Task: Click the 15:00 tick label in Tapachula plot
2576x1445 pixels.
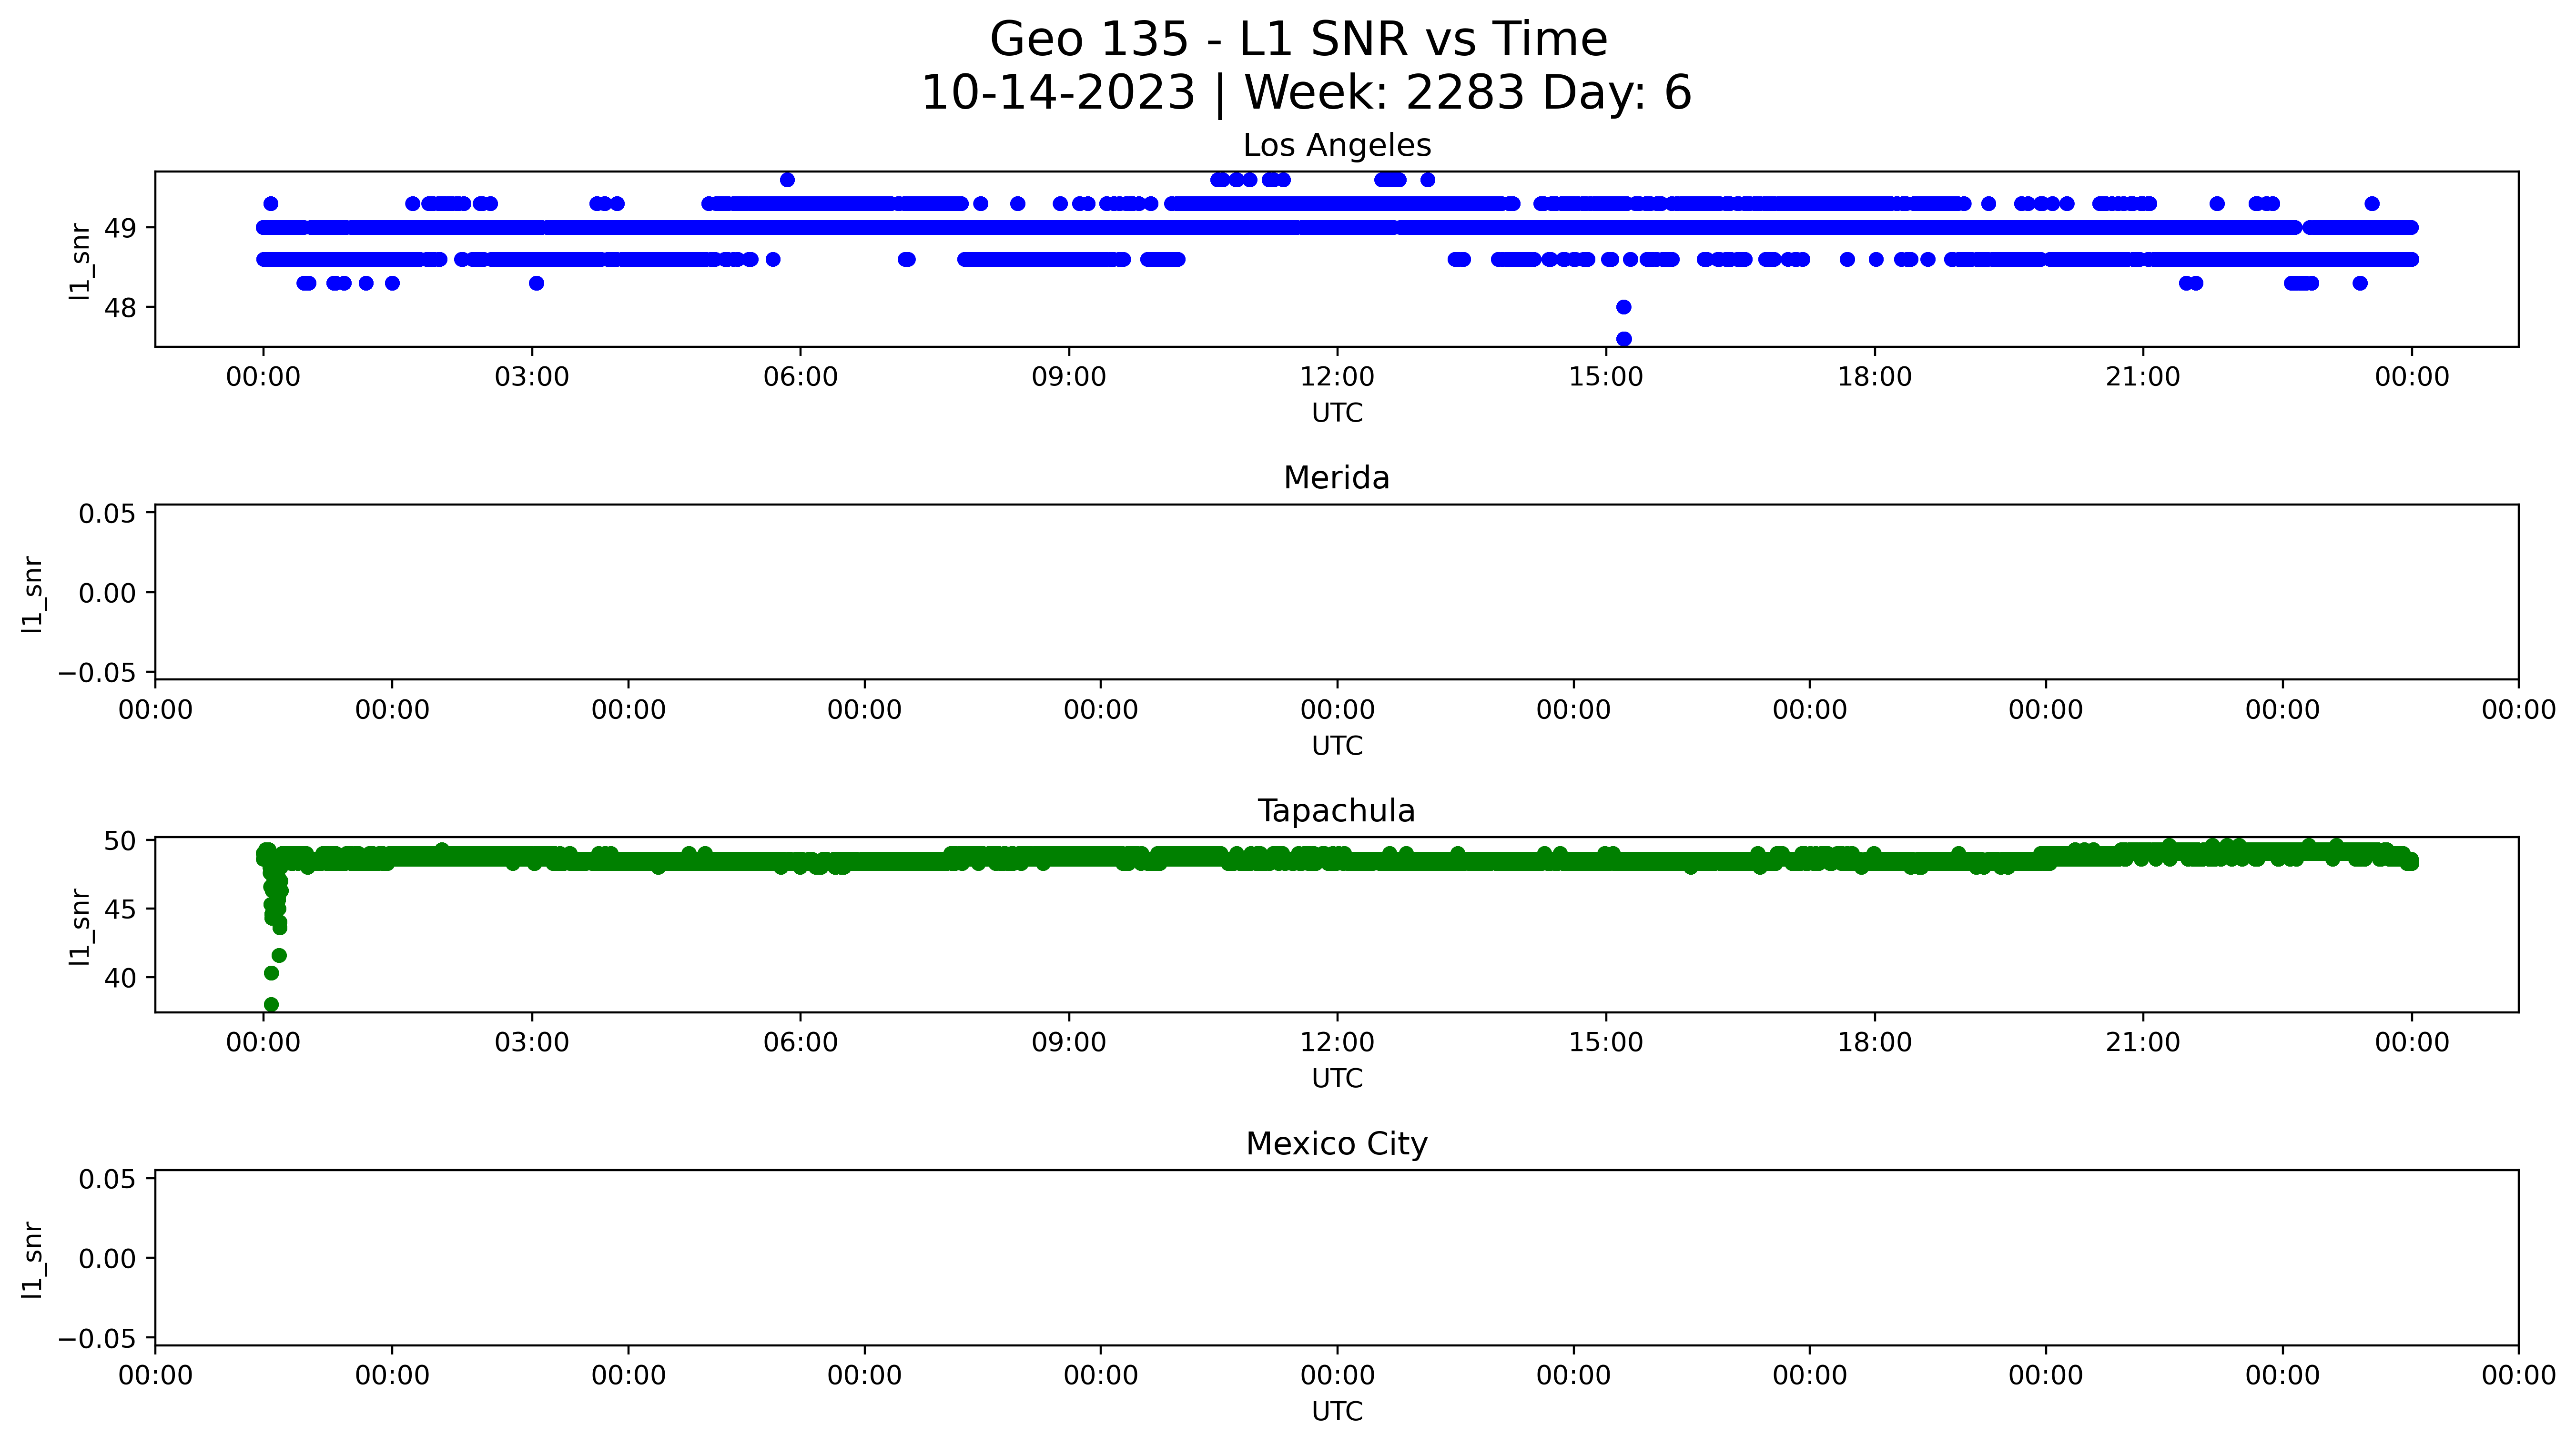Action: pyautogui.click(x=1606, y=1043)
